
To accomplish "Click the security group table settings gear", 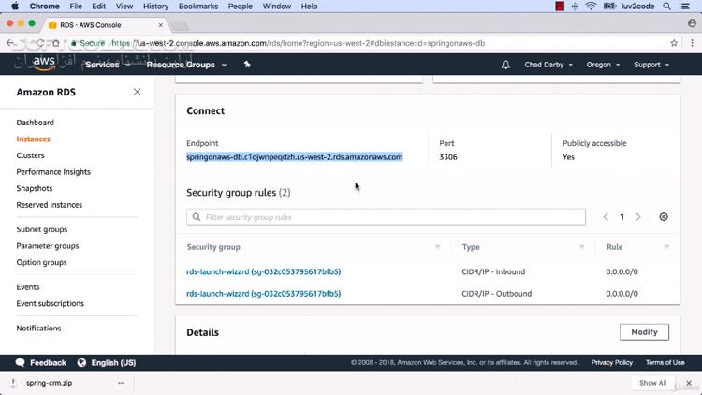I will tap(664, 217).
